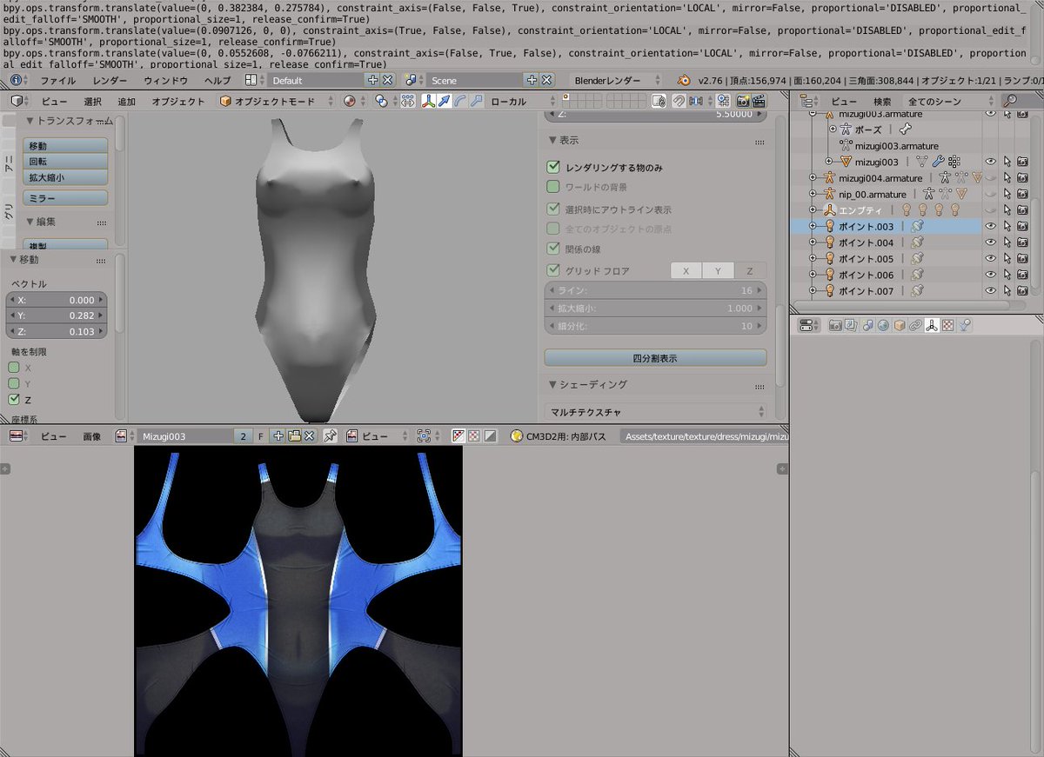The image size is (1044, 757).
Task: Open the Object Data tab (empty axes icon)
Action: [x=932, y=326]
